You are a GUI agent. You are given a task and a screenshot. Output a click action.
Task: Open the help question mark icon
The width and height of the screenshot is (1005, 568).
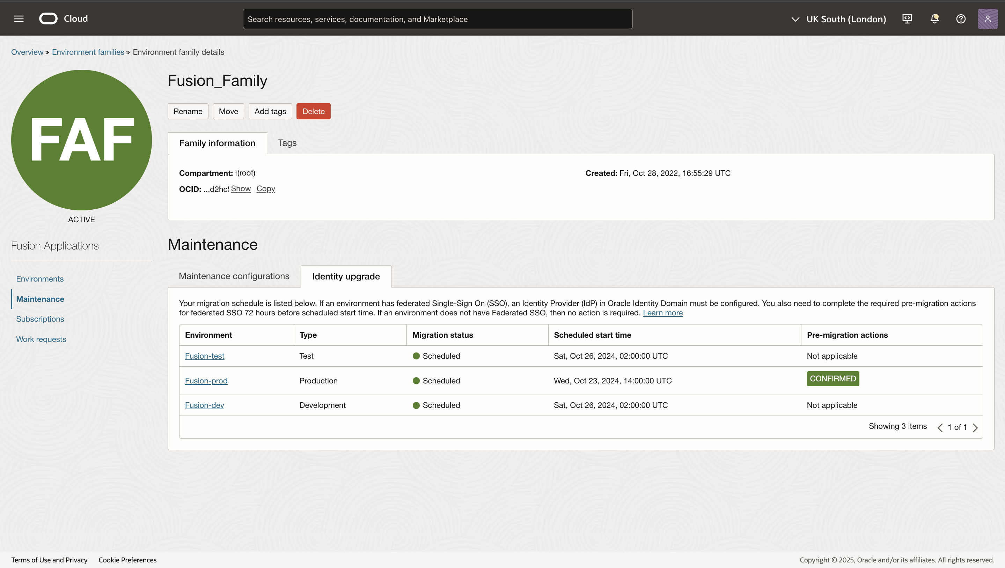tap(961, 19)
